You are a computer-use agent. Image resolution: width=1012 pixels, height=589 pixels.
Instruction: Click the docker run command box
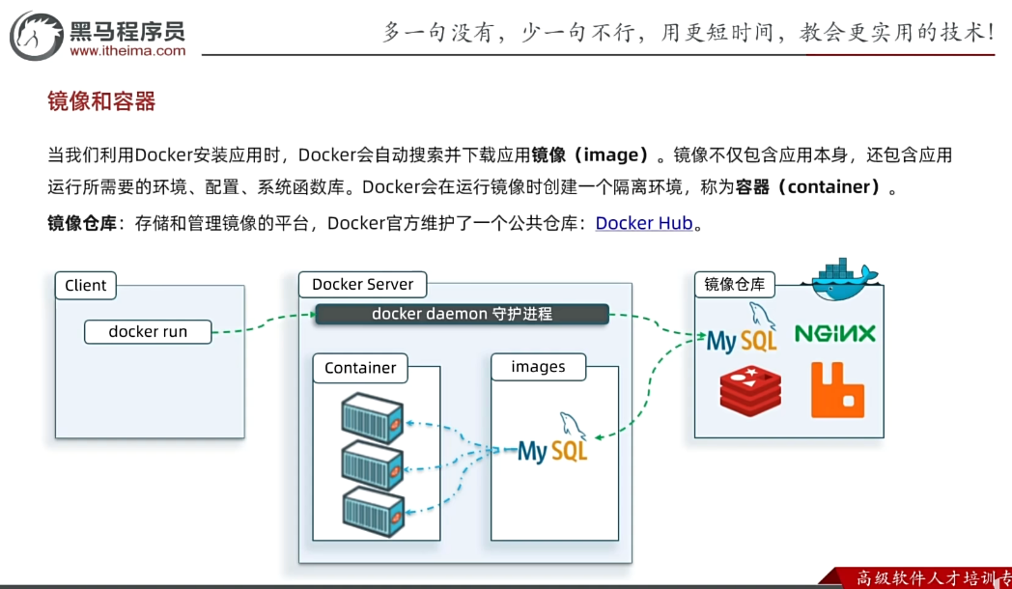[x=148, y=331]
